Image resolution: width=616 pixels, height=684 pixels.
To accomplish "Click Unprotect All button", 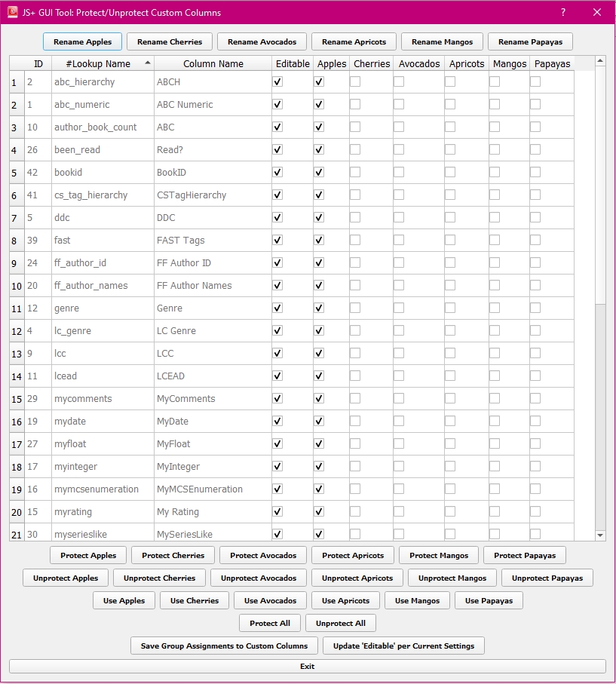I will (340, 624).
